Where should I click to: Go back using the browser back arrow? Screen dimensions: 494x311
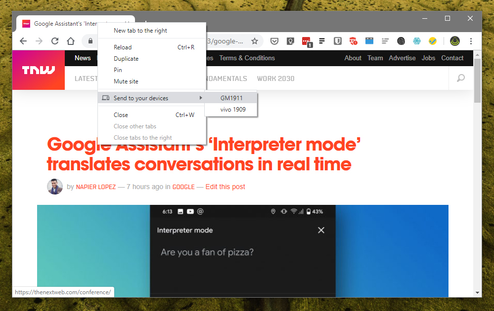23,41
